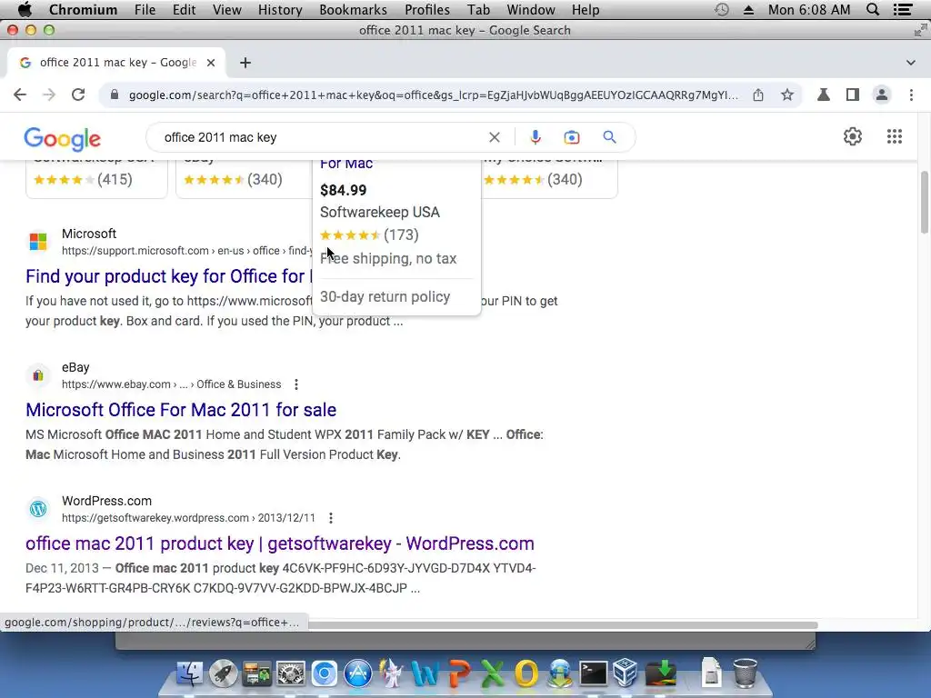
Task: View site info via the padlock icon
Action: coord(115,95)
